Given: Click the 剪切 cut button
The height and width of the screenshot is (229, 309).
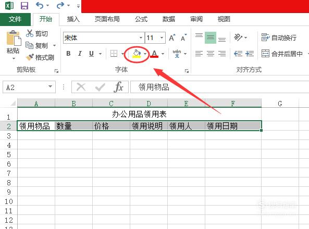Looking at the screenshot, I should pyautogui.click(x=37, y=34).
